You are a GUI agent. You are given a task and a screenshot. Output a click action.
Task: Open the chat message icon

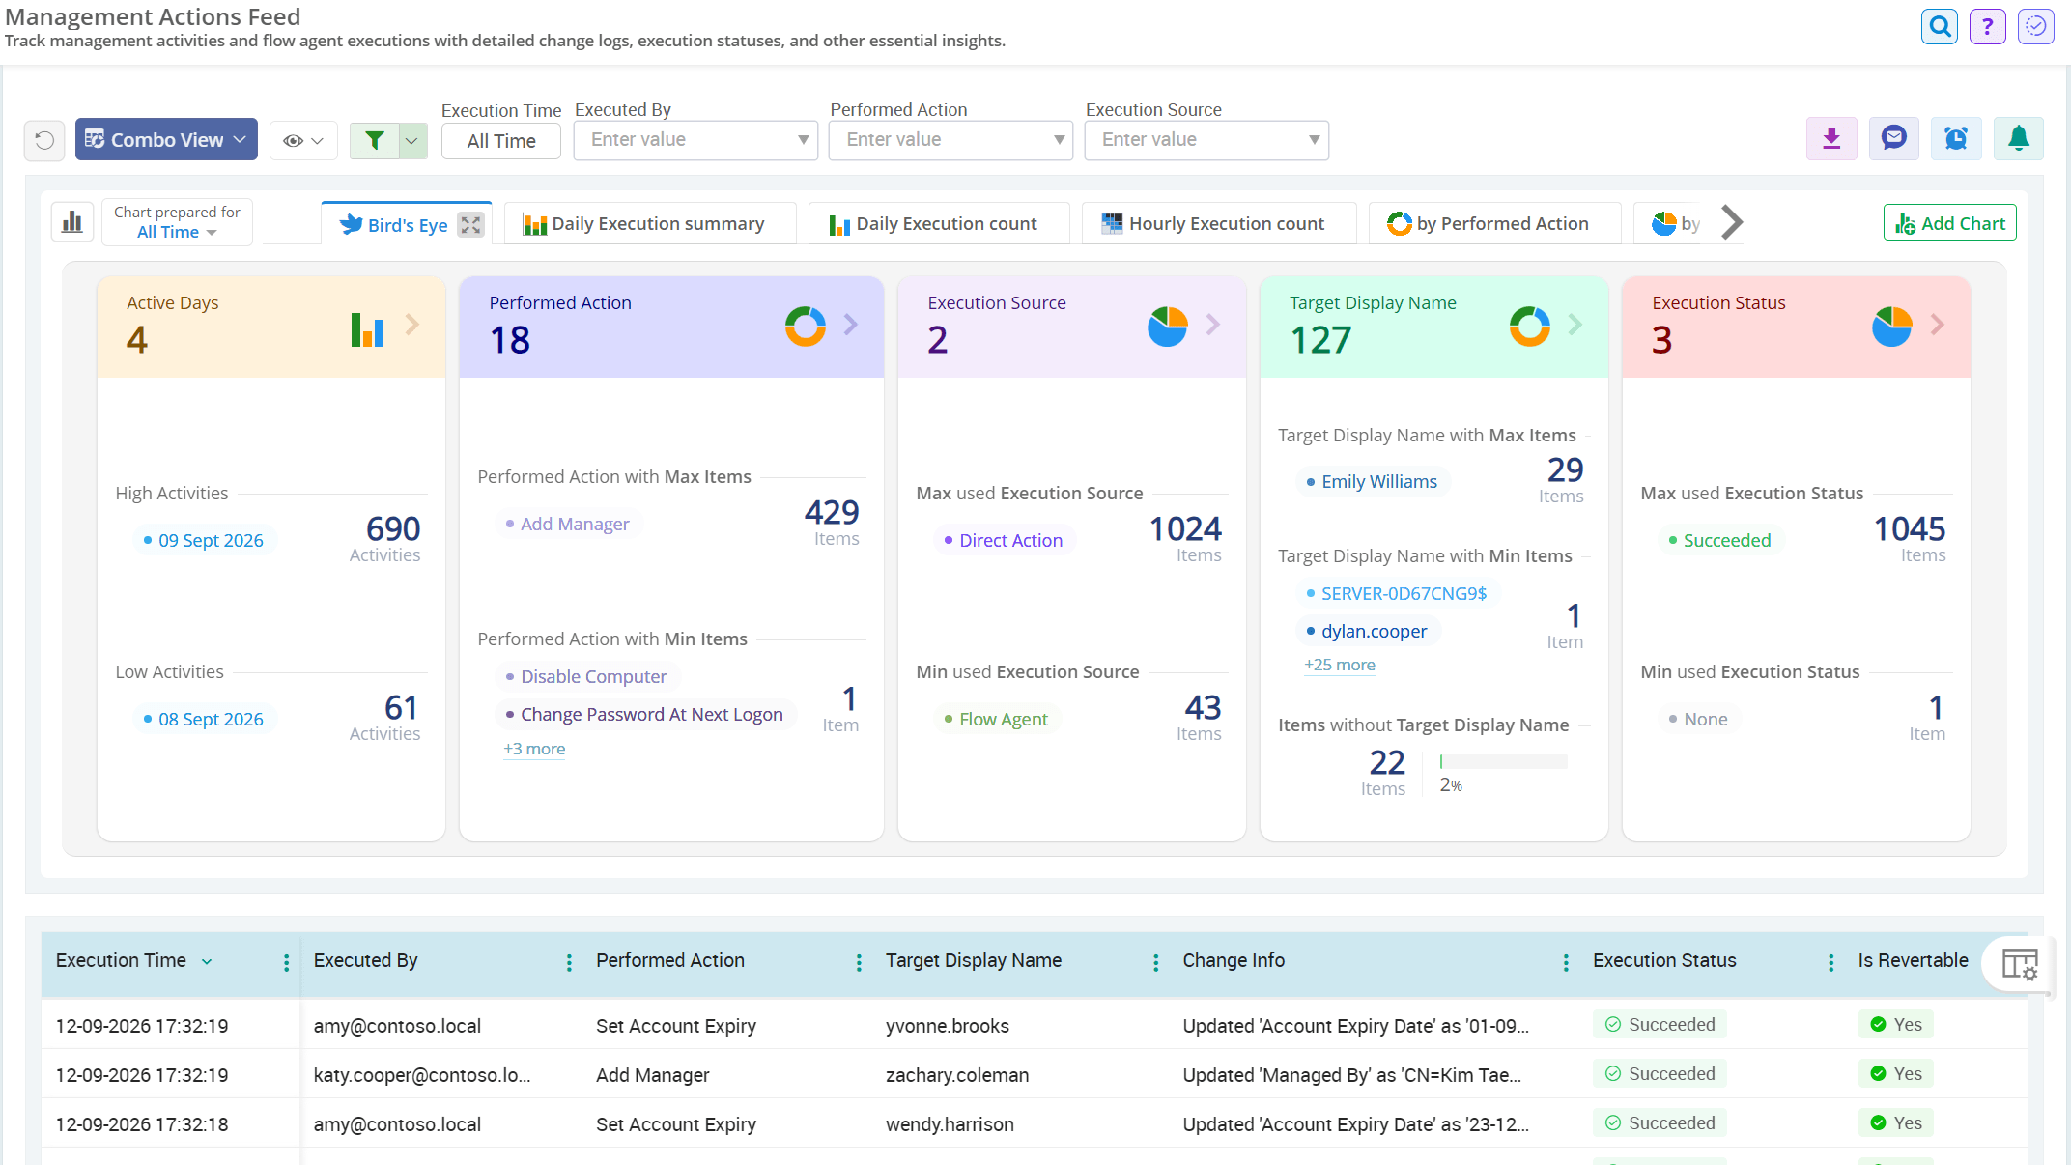pyautogui.click(x=1893, y=139)
